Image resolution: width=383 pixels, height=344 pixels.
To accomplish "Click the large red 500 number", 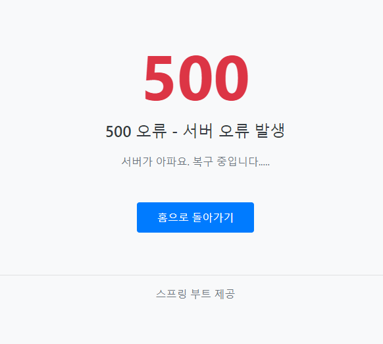I will click(x=196, y=78).
